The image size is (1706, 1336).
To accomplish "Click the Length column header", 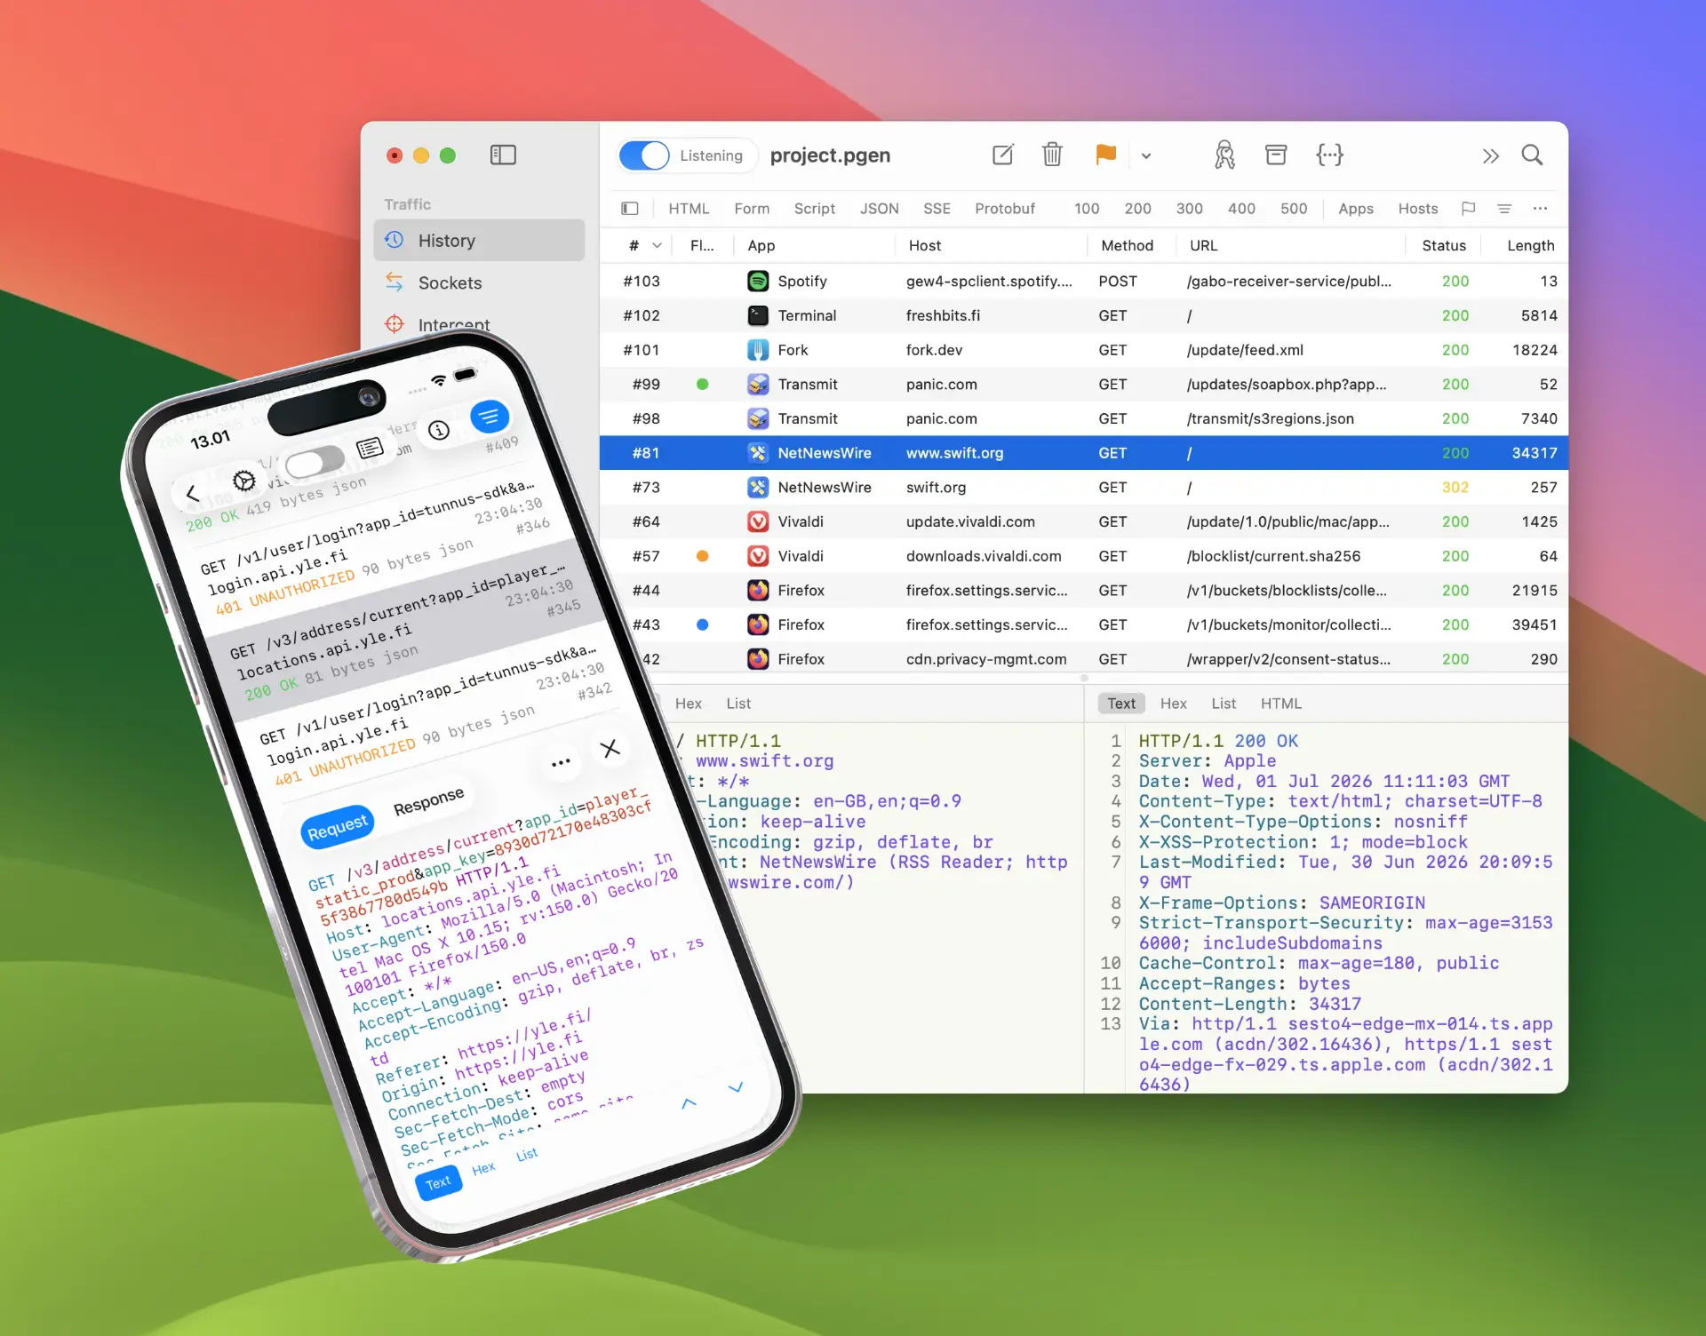I will (x=1530, y=246).
